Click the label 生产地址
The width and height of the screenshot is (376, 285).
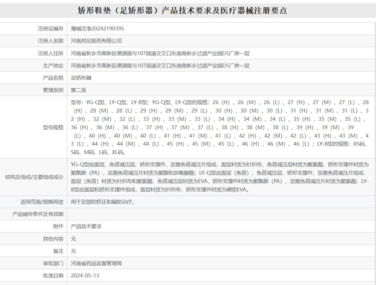pyautogui.click(x=53, y=66)
